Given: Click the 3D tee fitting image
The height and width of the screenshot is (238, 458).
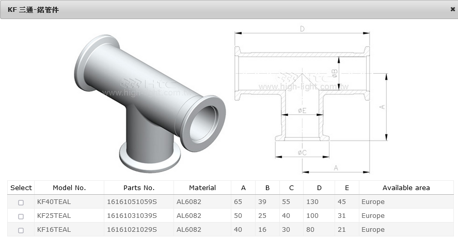Looking at the screenshot, I should 149,99.
